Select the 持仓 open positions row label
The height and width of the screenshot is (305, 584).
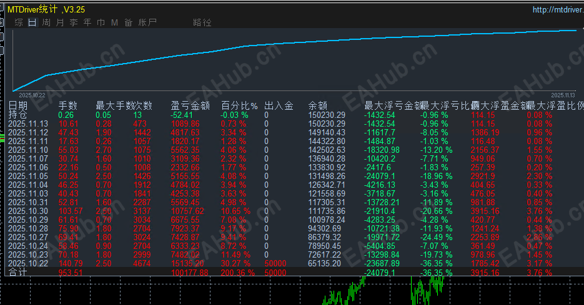(x=18, y=115)
